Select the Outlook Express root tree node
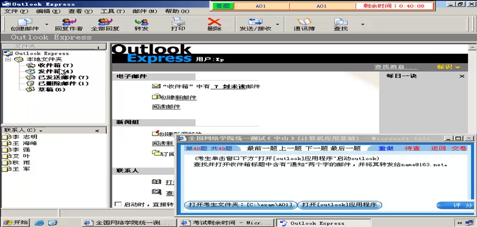 pos(42,53)
